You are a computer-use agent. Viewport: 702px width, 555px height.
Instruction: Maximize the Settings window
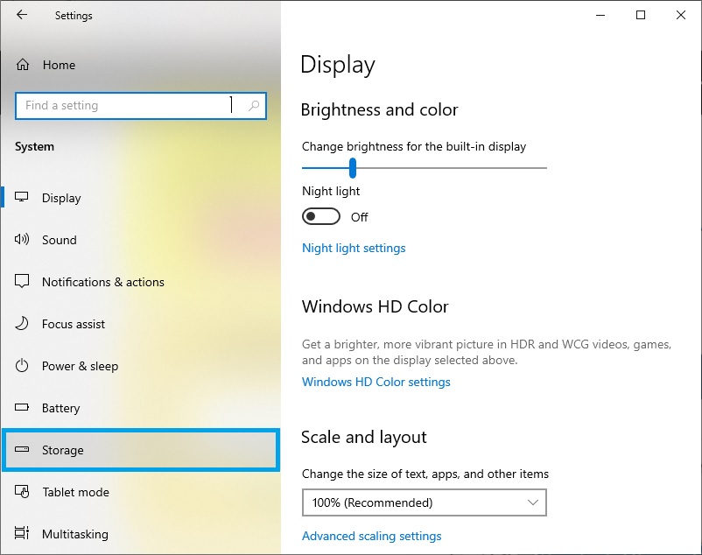[641, 15]
